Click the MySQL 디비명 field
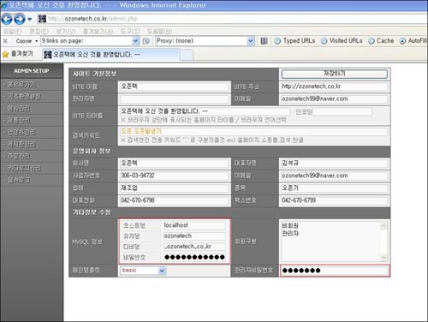 (x=194, y=247)
